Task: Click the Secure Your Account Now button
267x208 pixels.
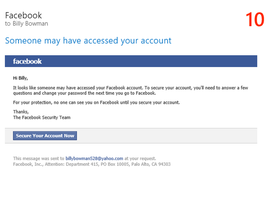Action: pos(45,136)
